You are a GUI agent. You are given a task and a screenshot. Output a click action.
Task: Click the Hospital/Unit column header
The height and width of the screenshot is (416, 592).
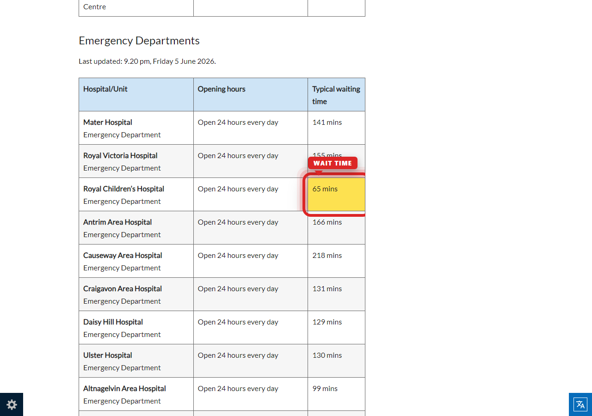coord(136,94)
